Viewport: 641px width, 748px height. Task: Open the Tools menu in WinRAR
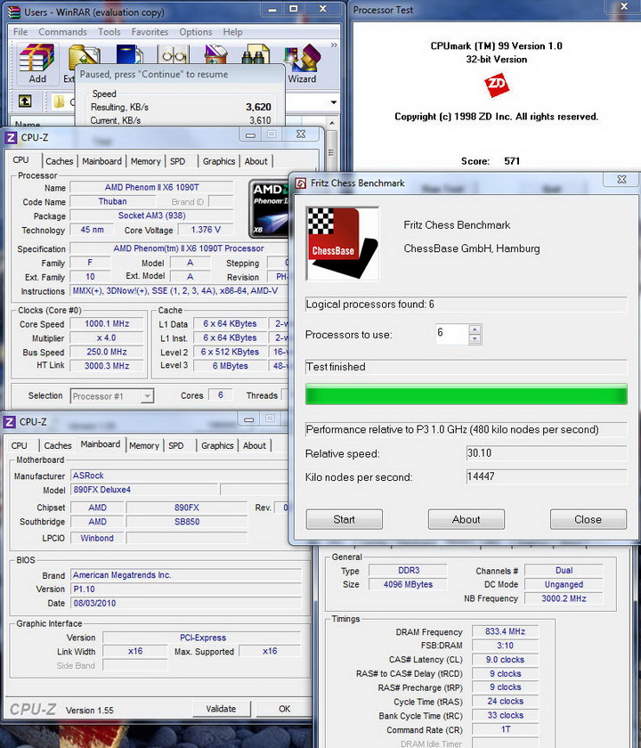tap(110, 32)
